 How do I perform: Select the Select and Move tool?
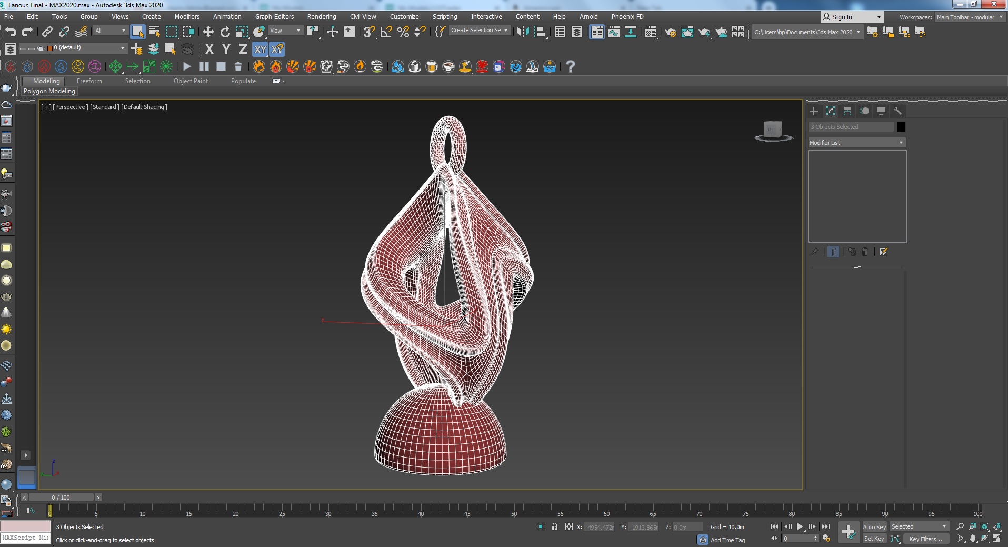208,32
